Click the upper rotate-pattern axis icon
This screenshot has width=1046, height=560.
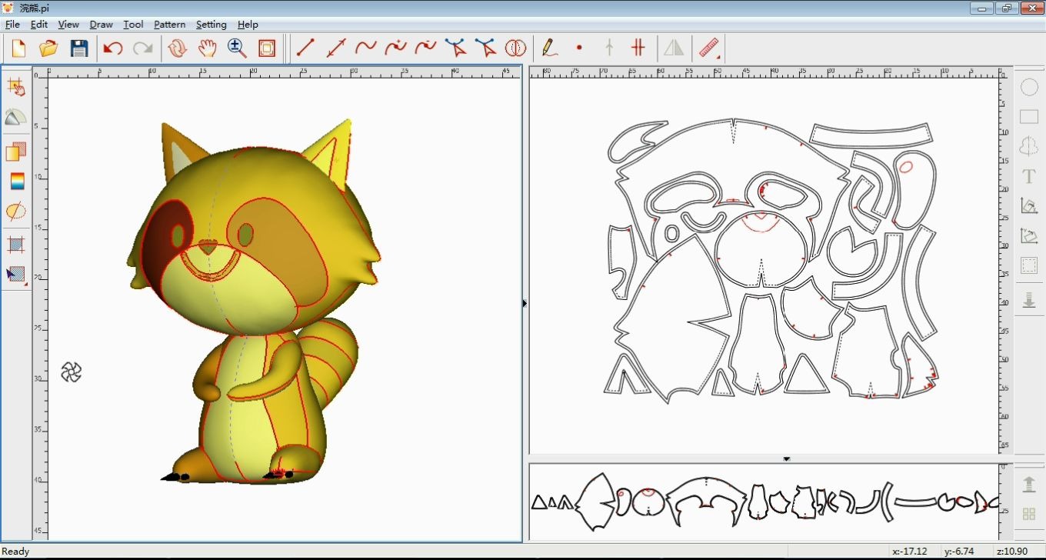click(x=1029, y=206)
